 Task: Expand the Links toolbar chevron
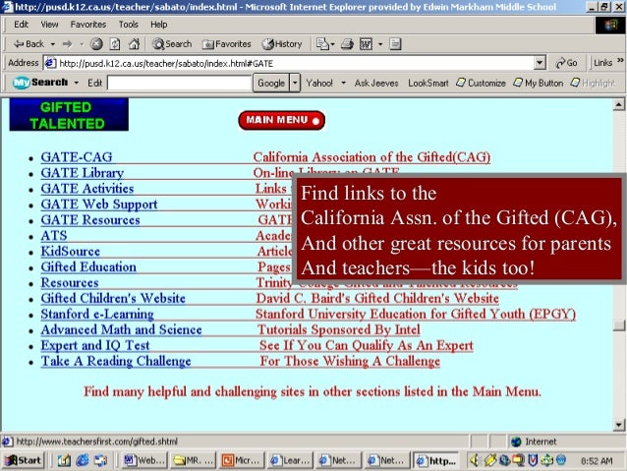pos(620,61)
